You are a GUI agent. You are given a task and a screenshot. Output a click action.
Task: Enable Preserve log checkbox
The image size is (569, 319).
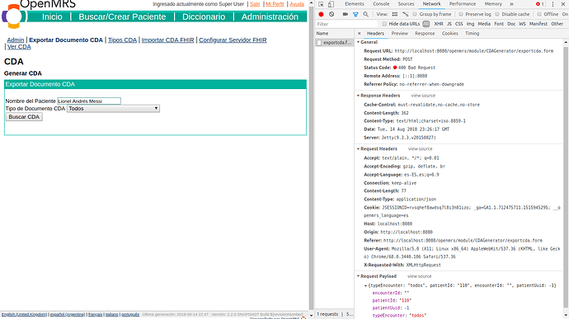click(461, 14)
